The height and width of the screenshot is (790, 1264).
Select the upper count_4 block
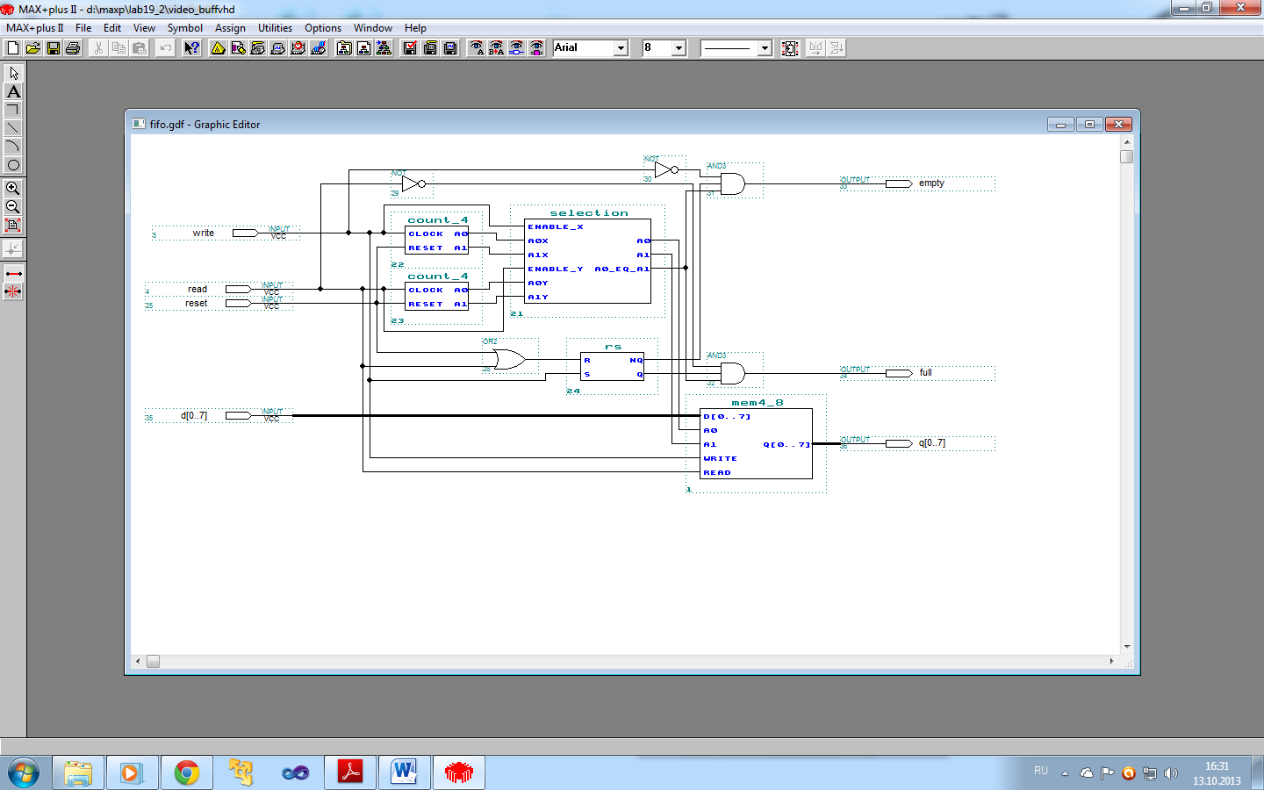(x=437, y=241)
